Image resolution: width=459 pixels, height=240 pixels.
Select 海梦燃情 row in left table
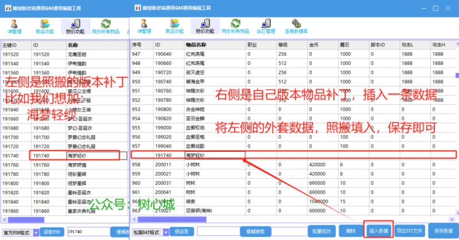coord(64,165)
